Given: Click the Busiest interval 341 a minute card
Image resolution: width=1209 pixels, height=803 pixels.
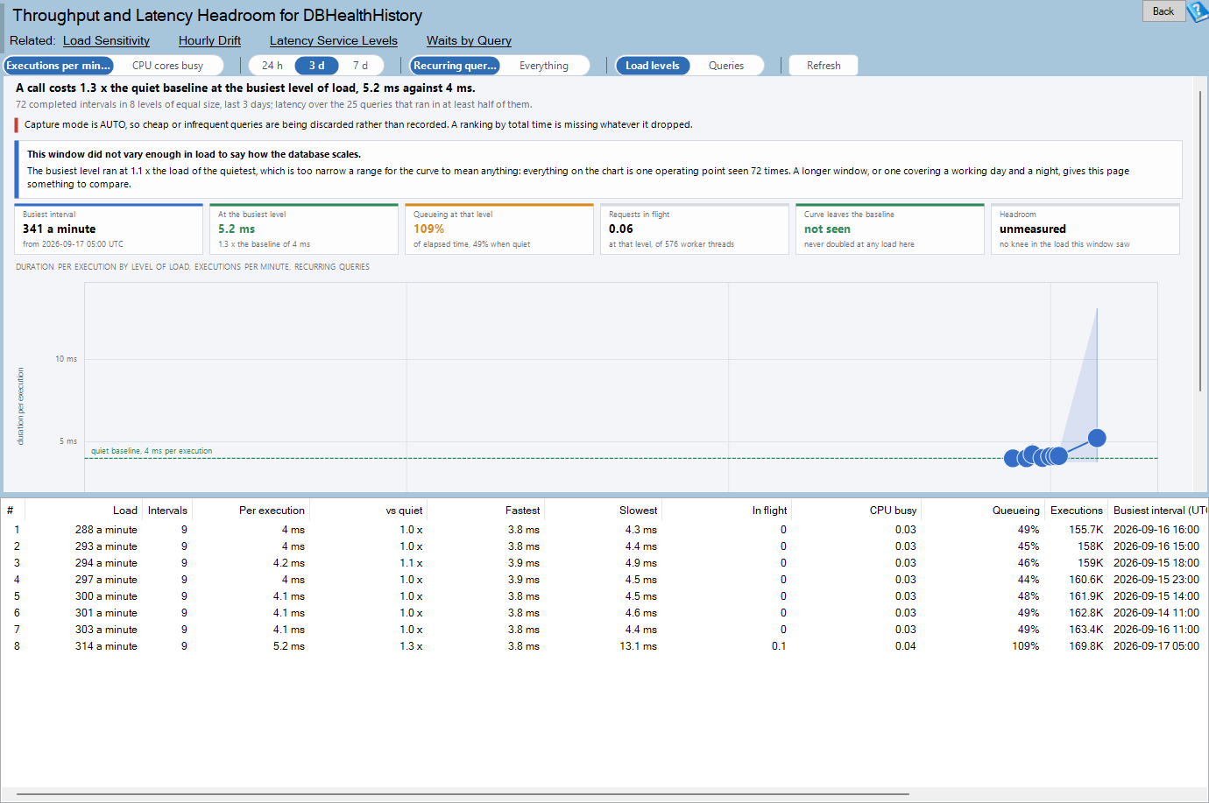Looking at the screenshot, I should click(109, 229).
